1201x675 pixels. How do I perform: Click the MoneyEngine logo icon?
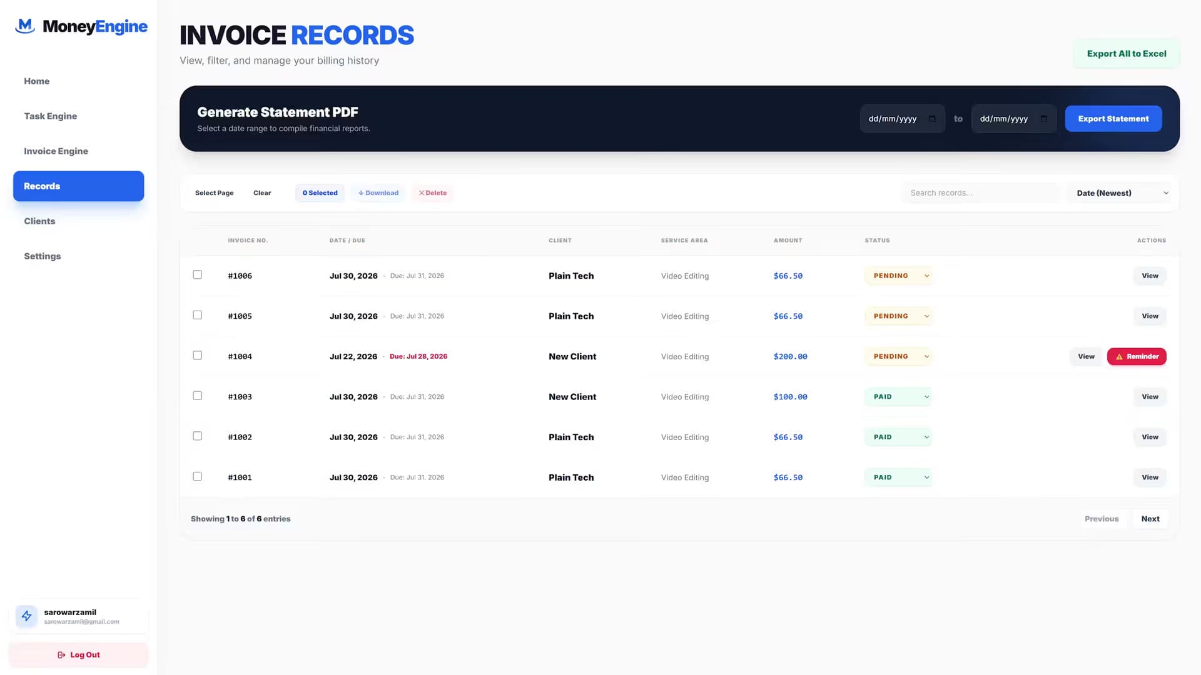(x=25, y=26)
